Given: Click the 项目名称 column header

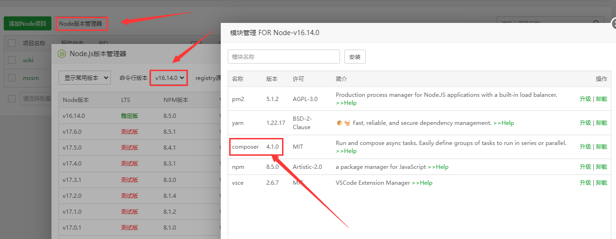Looking at the screenshot, I should [34, 43].
